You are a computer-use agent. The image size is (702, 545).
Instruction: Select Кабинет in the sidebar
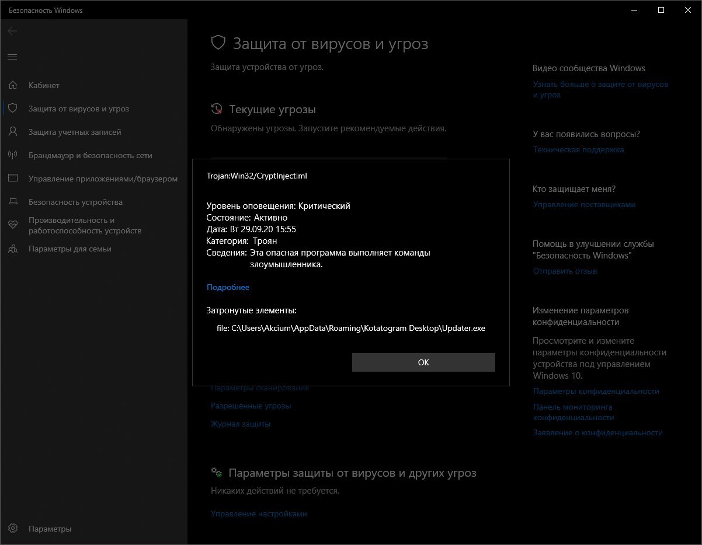[44, 85]
